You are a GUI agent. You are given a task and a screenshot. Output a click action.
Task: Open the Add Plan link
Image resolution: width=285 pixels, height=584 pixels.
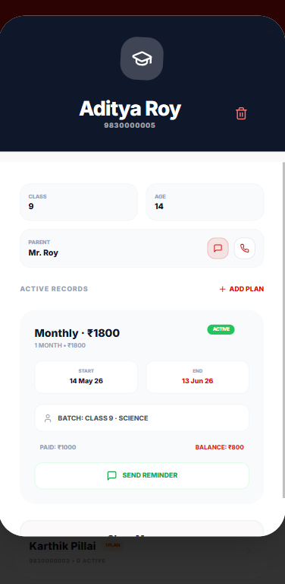(x=242, y=289)
